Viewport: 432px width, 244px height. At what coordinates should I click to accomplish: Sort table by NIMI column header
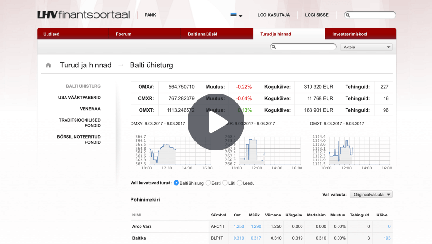(137, 215)
